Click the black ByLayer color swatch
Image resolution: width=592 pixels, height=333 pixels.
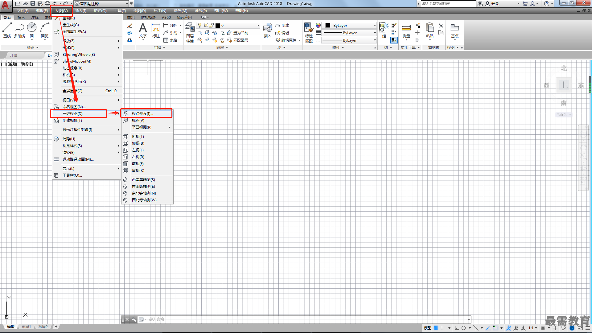(x=328, y=25)
